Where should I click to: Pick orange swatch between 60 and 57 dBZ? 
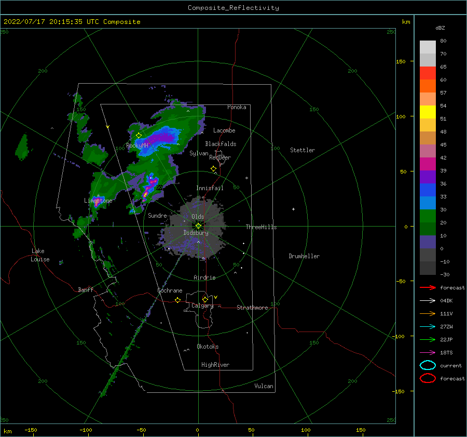point(428,86)
